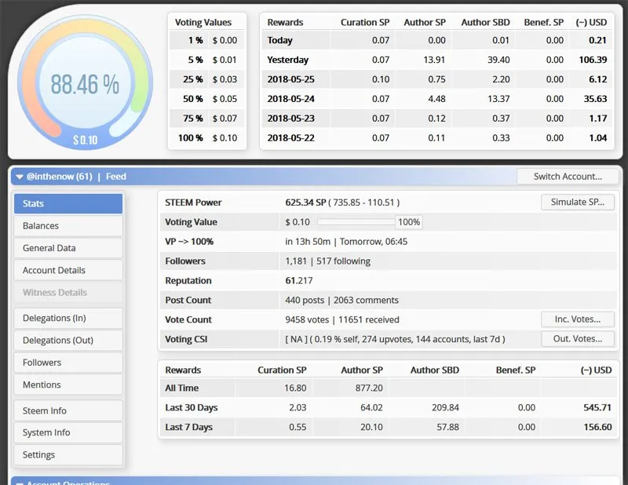This screenshot has width=628, height=485.
Task: Open the Feed link
Action: pyautogui.click(x=115, y=177)
